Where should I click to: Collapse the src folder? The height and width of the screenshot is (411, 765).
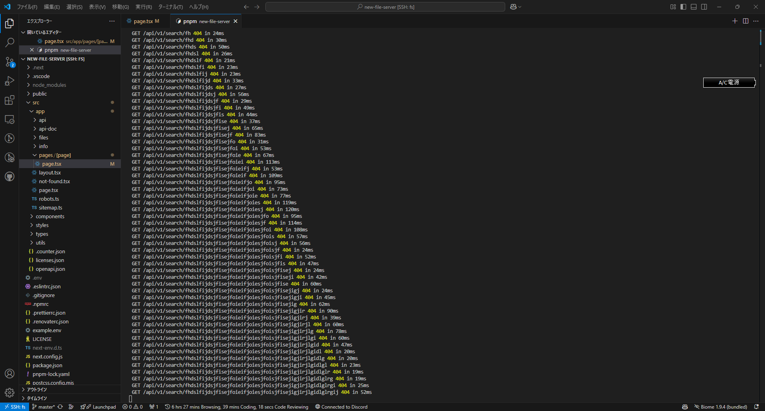coord(36,102)
